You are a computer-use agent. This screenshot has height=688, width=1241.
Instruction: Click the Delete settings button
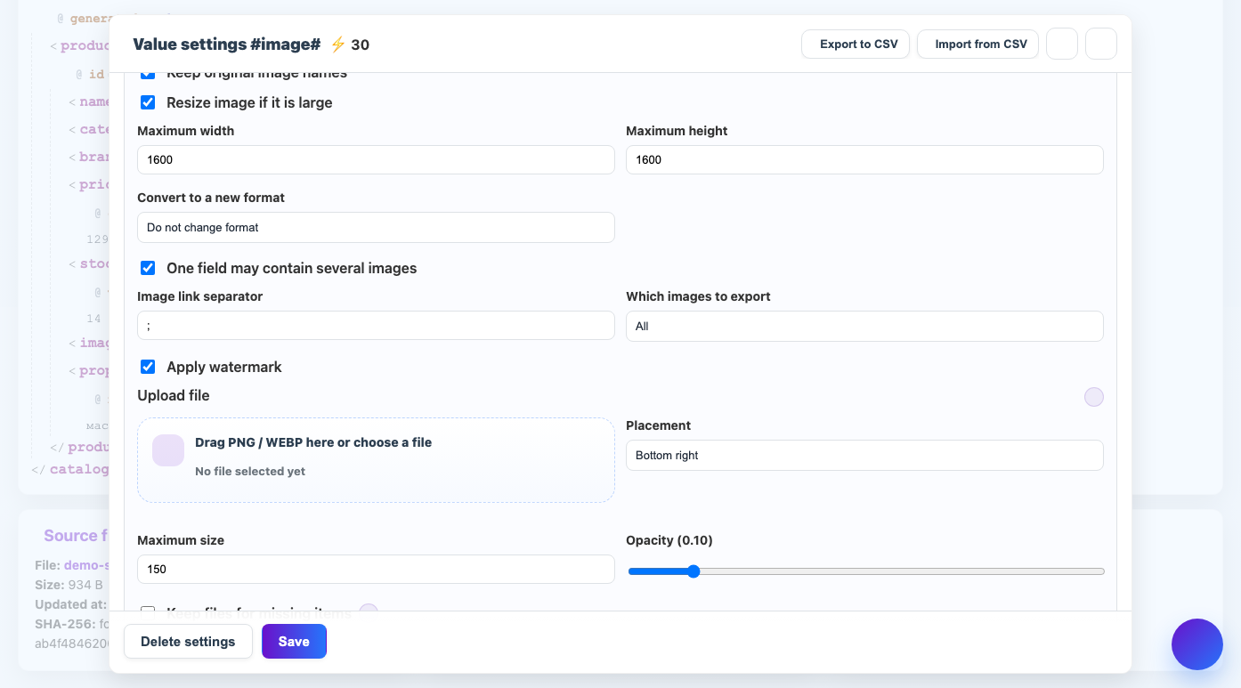pos(188,641)
